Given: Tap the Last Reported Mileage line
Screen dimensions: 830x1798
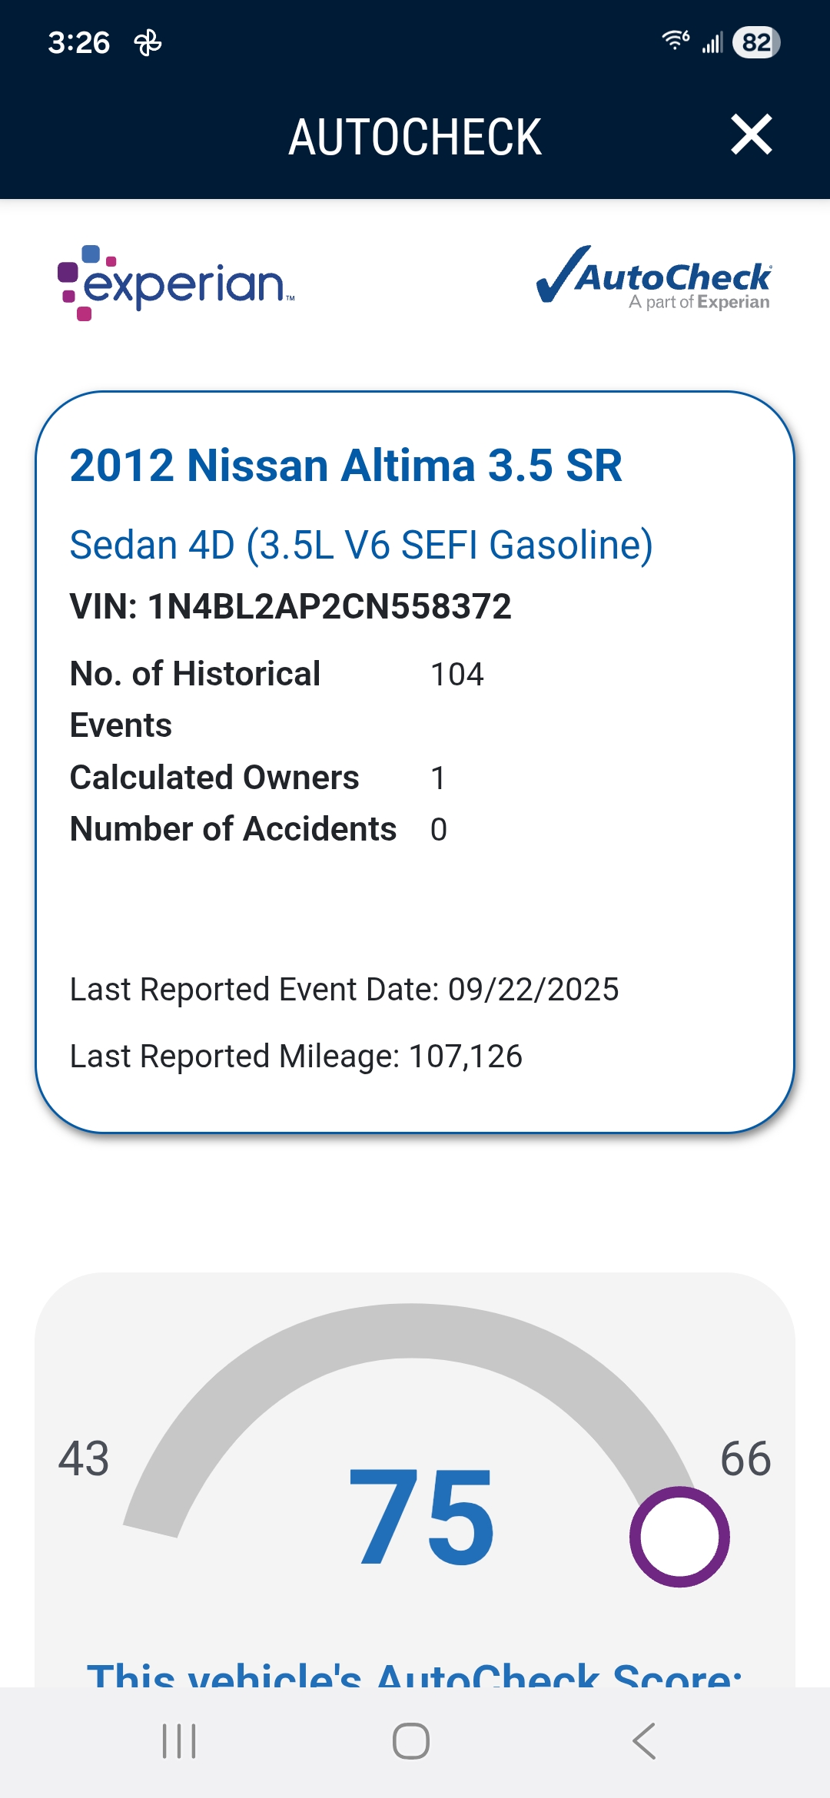Looking at the screenshot, I should 296,1057.
